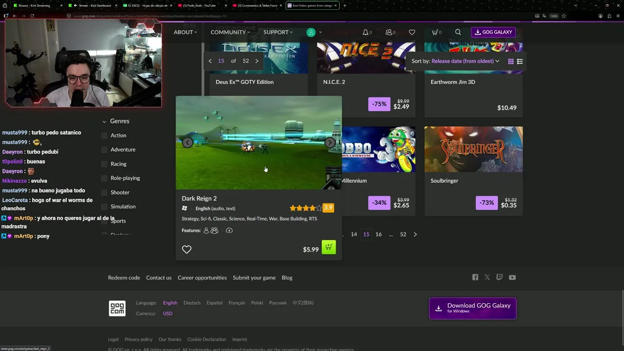Screen dimensions: 624x351
Task: Open the Blog footer link
Action: (x=287, y=278)
